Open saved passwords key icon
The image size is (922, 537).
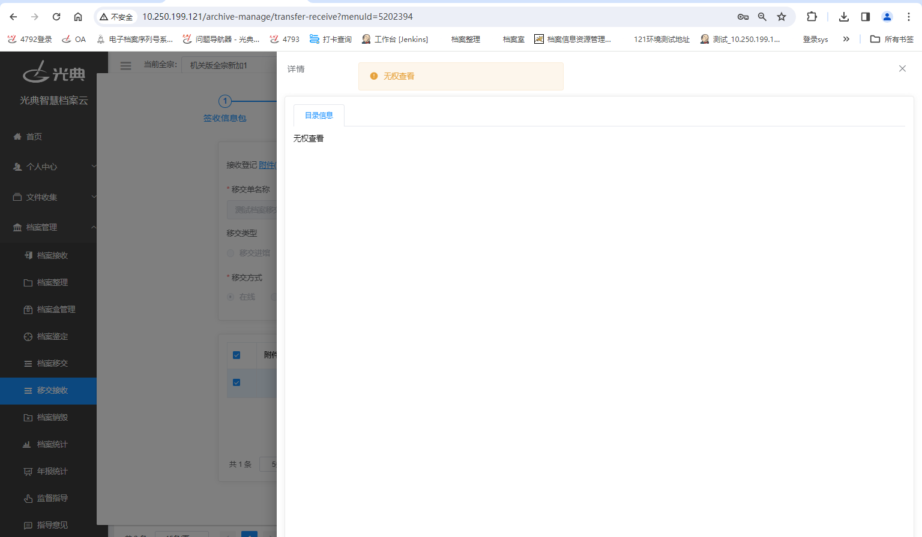click(743, 17)
